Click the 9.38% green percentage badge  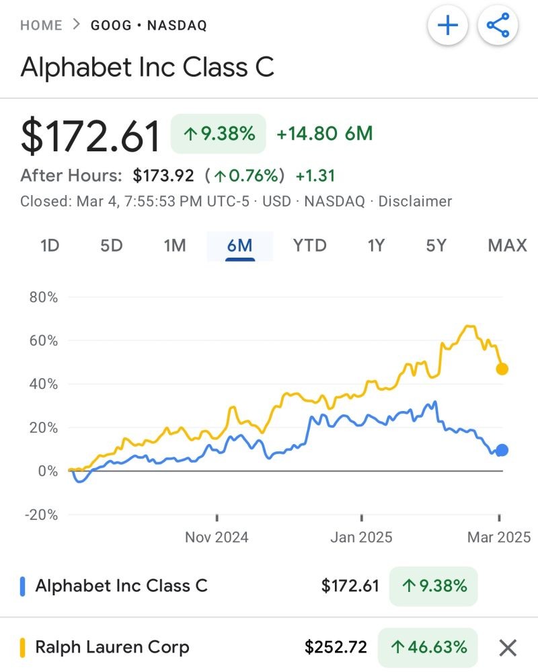click(217, 134)
